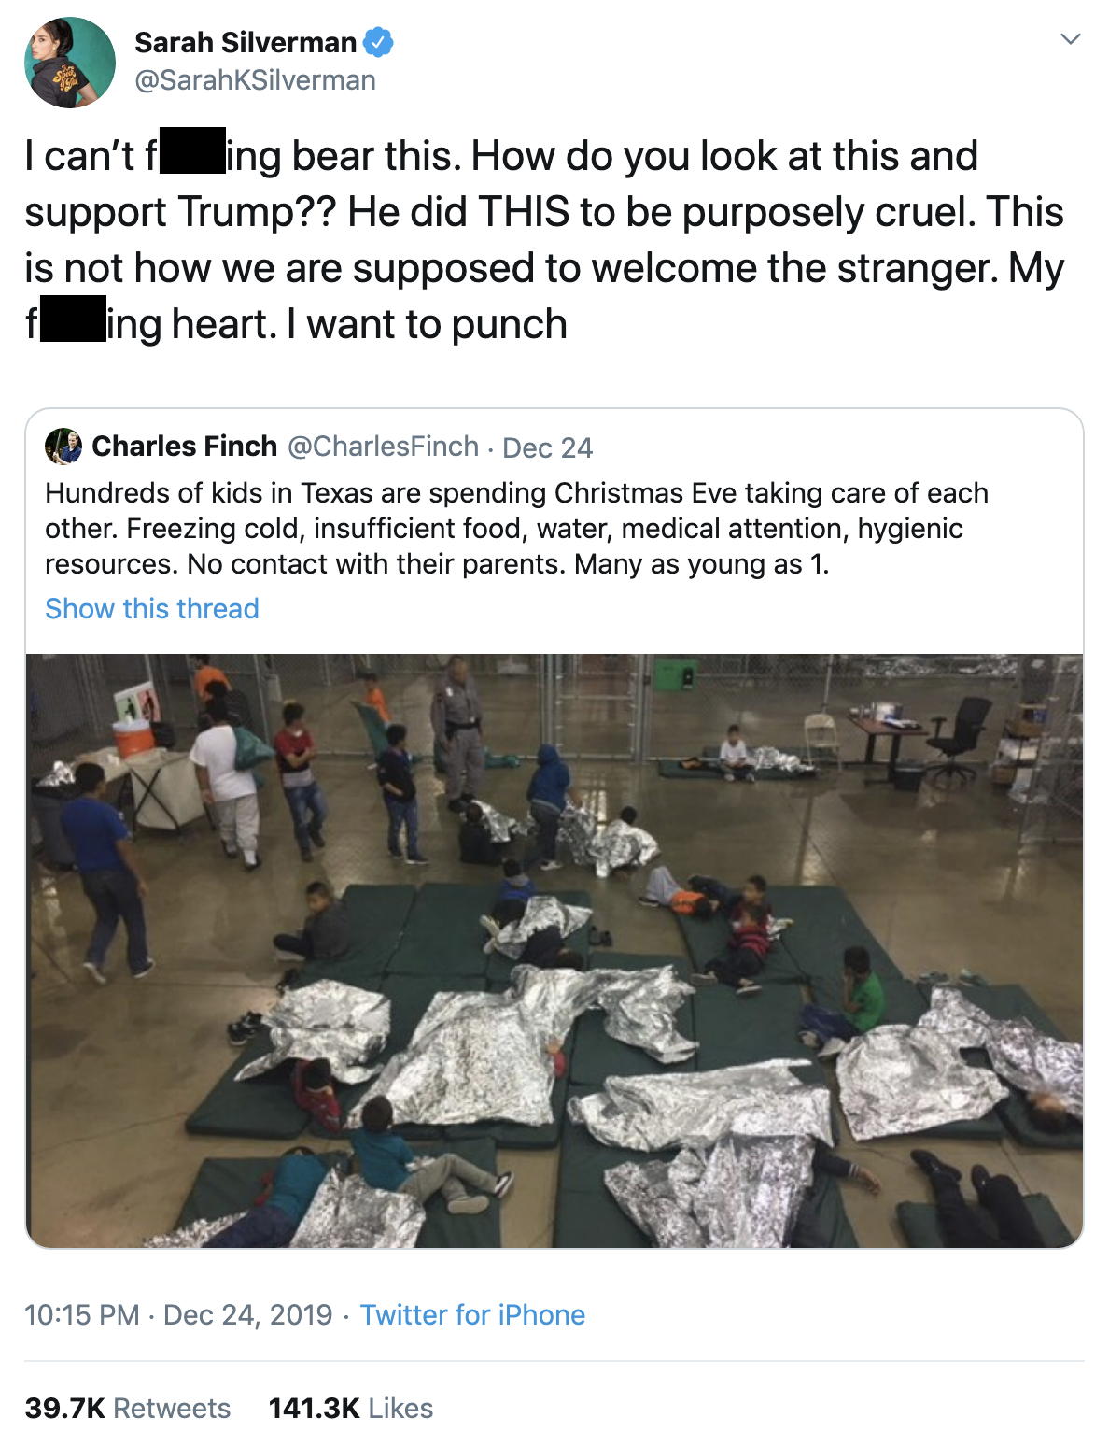Click the black office chair in the photo

pos(960,737)
